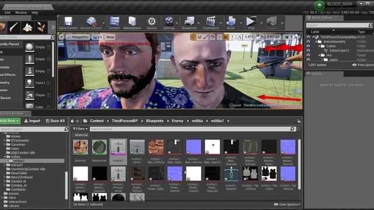
Task: Open the Settings toolbar icon
Action: (x=169, y=23)
